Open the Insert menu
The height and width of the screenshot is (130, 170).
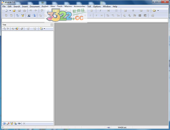coord(25,7)
